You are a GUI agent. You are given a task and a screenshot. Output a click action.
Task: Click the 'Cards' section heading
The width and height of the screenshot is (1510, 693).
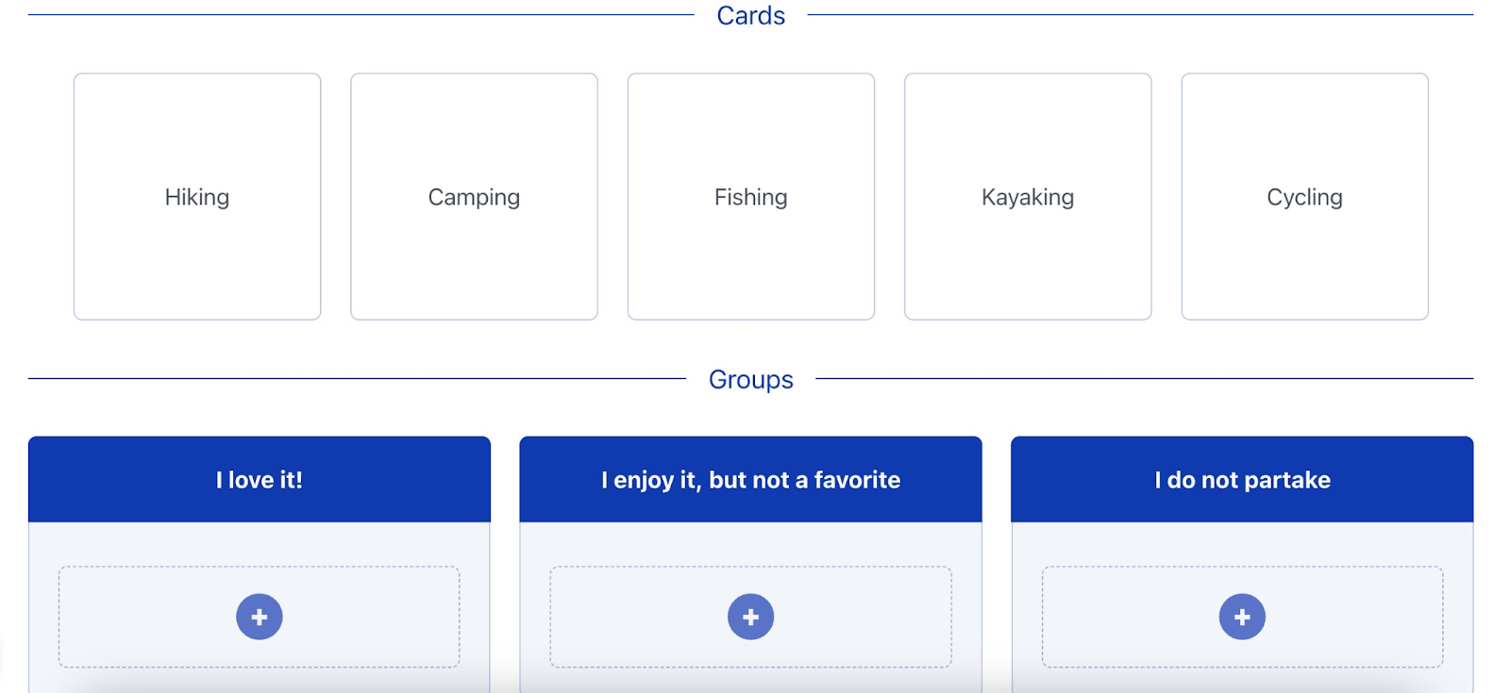pyautogui.click(x=751, y=15)
